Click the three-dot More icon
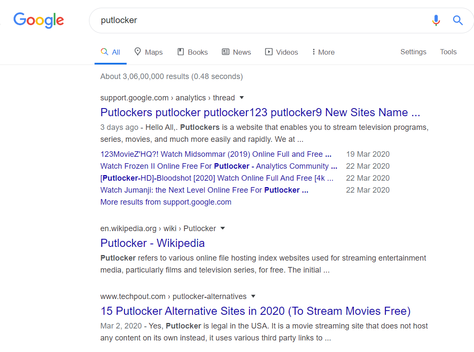474x352 pixels. [x=314, y=52]
